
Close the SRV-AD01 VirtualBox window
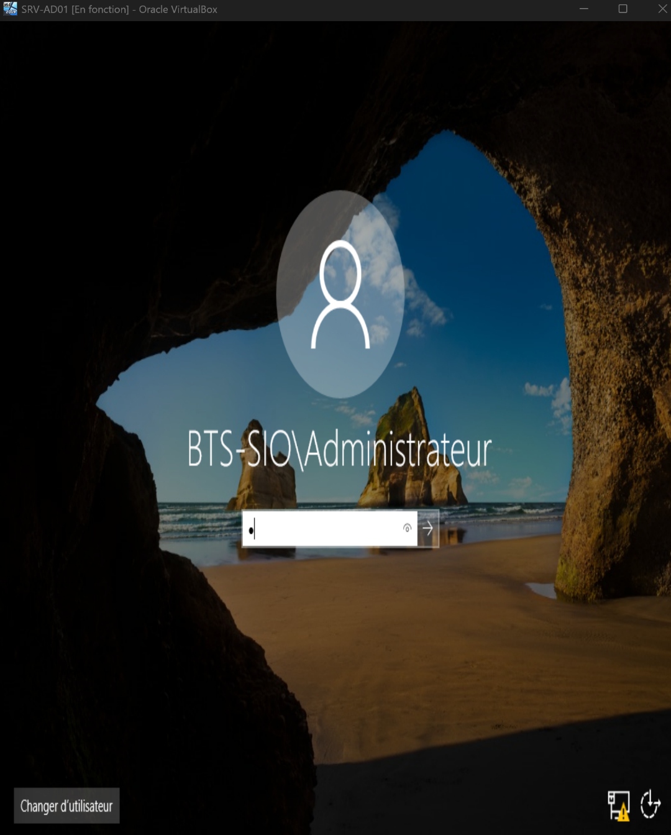(662, 9)
